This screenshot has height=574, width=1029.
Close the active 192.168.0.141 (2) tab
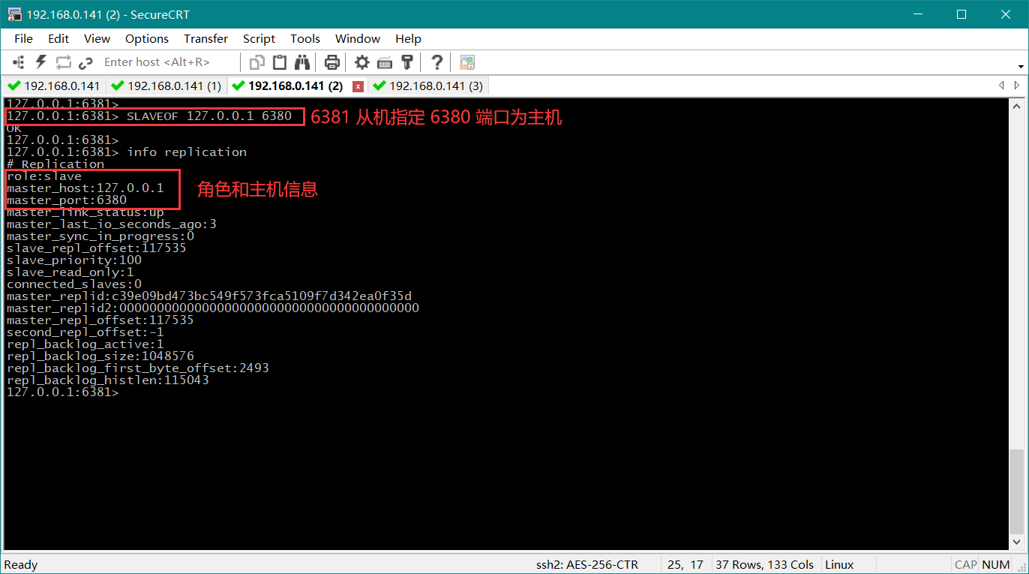pos(358,86)
